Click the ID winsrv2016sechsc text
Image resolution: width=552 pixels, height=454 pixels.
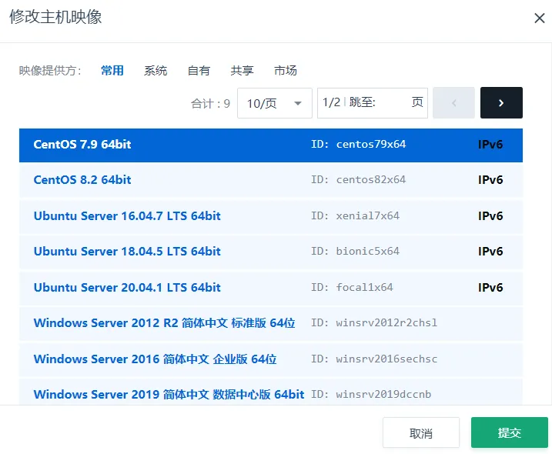click(374, 359)
